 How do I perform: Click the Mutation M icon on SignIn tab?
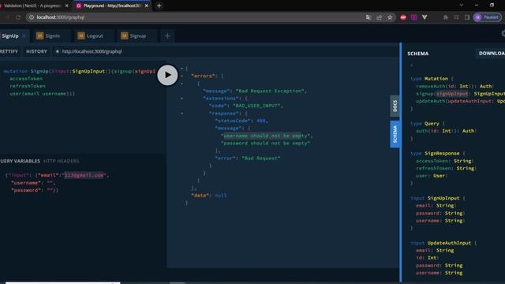point(40,35)
